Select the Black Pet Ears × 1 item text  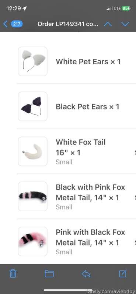[x=87, y=107]
